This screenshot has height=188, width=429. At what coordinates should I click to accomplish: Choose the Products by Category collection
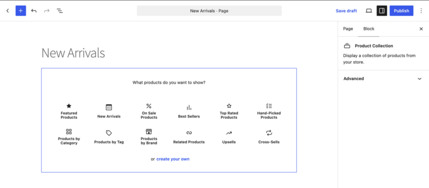tap(69, 137)
